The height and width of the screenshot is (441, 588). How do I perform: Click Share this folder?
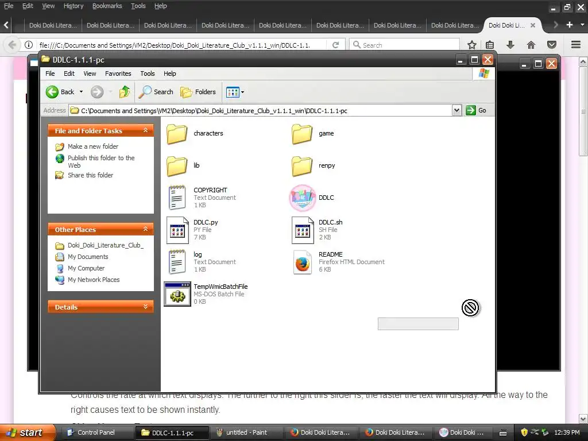click(x=90, y=175)
